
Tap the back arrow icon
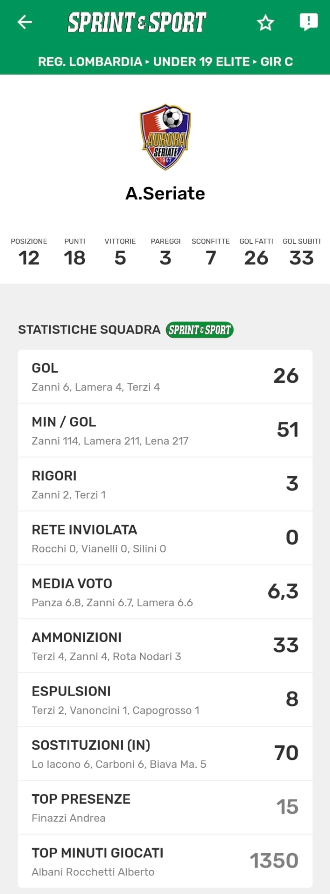coord(25,22)
